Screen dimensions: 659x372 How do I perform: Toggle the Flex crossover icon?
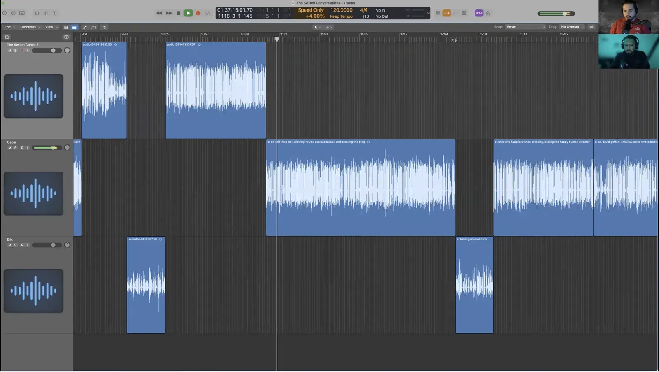pyautogui.click(x=93, y=27)
